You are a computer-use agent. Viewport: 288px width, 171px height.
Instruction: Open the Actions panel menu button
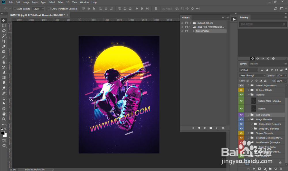pyautogui.click(x=228, y=18)
